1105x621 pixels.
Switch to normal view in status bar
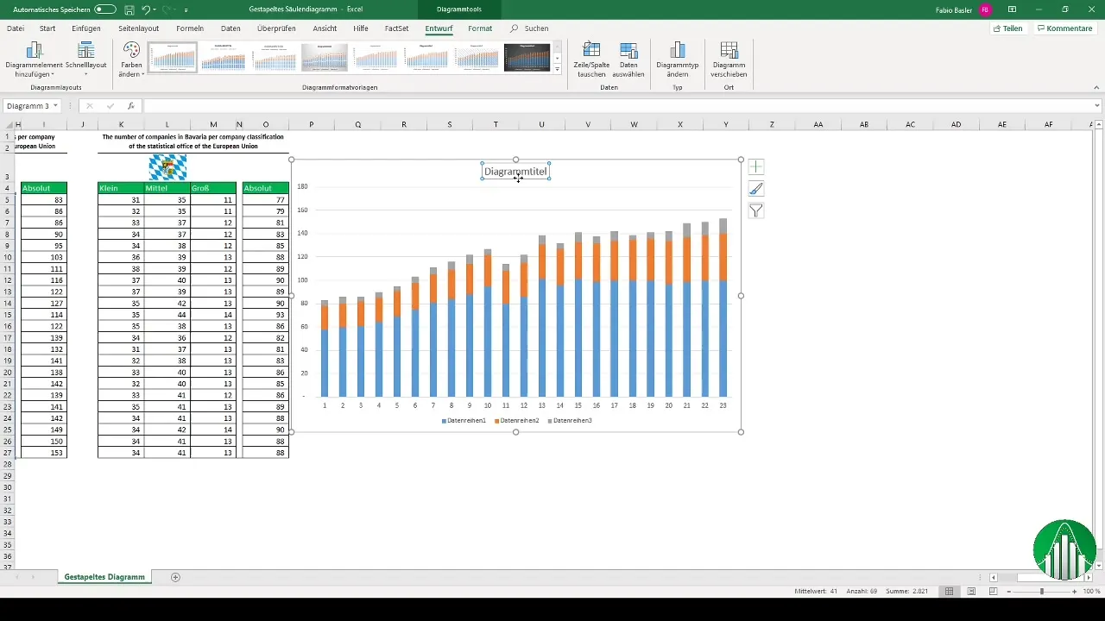click(x=949, y=592)
